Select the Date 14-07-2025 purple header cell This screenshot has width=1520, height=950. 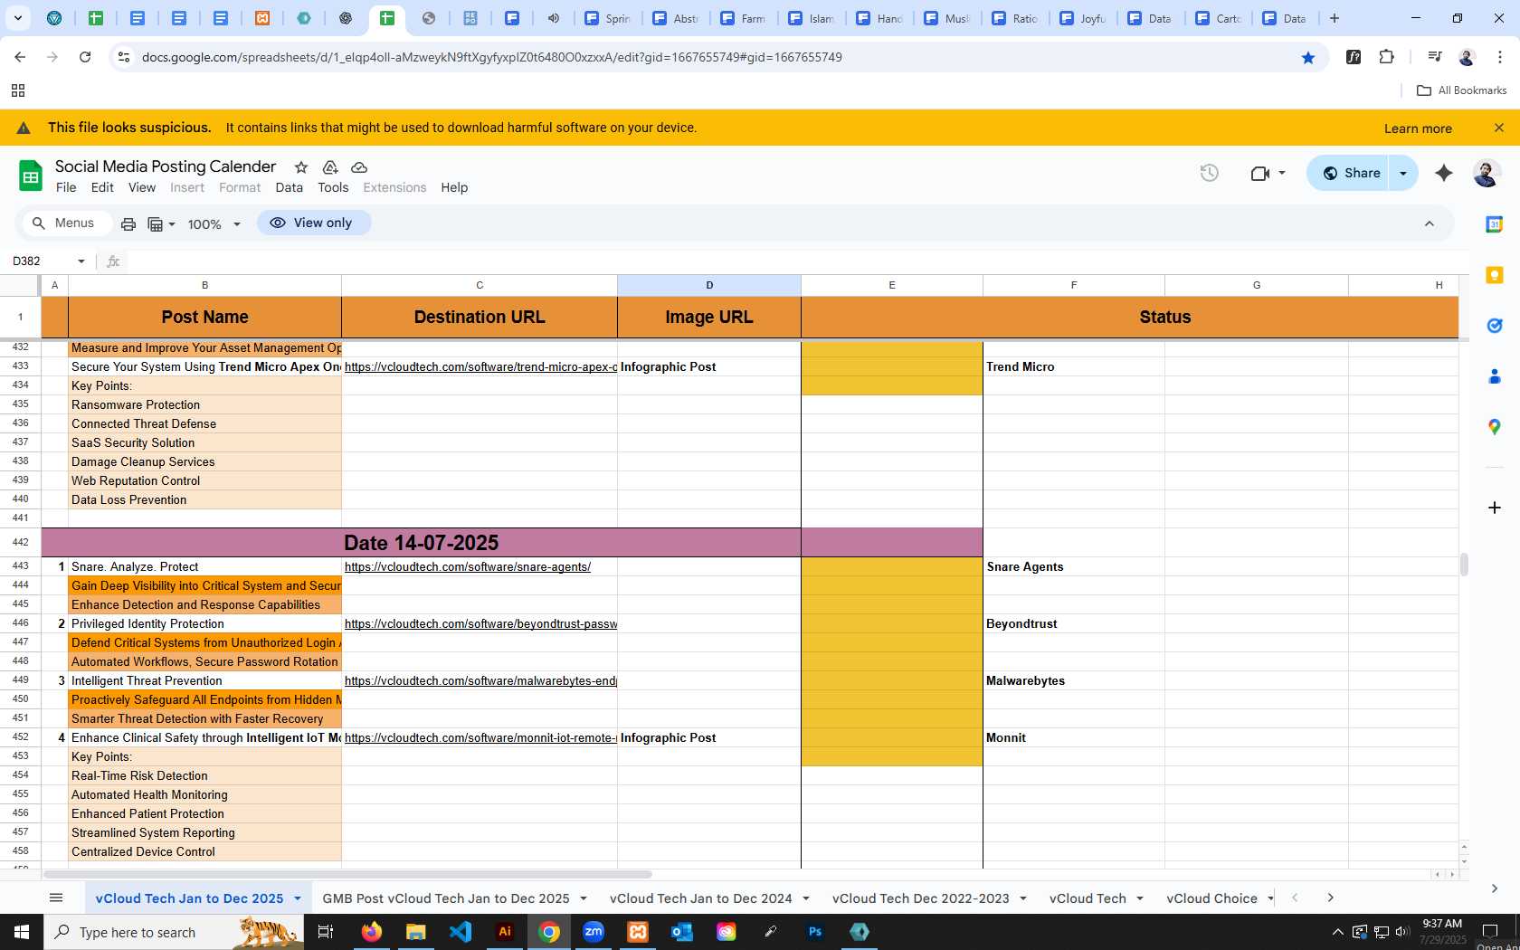click(421, 543)
